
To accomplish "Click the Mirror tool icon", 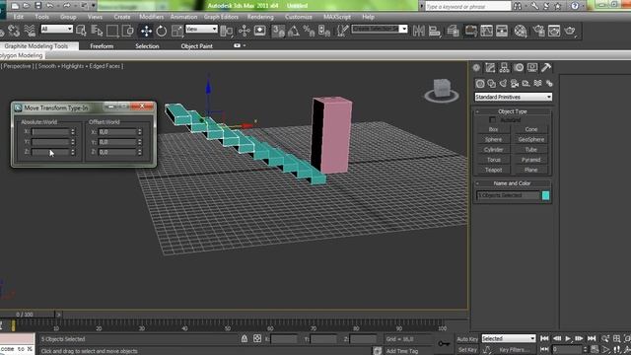I will coord(418,31).
